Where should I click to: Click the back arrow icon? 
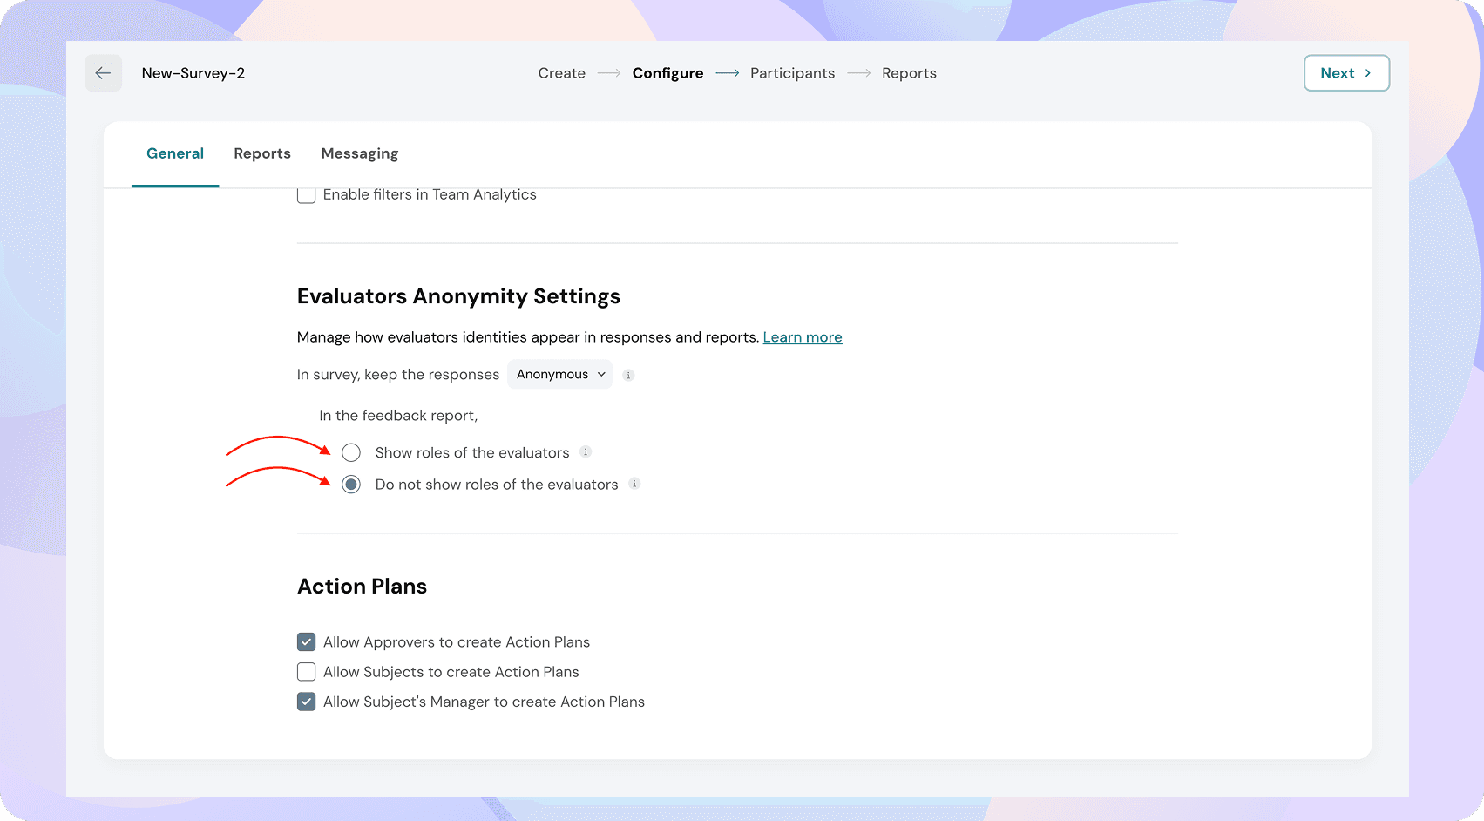tap(103, 73)
